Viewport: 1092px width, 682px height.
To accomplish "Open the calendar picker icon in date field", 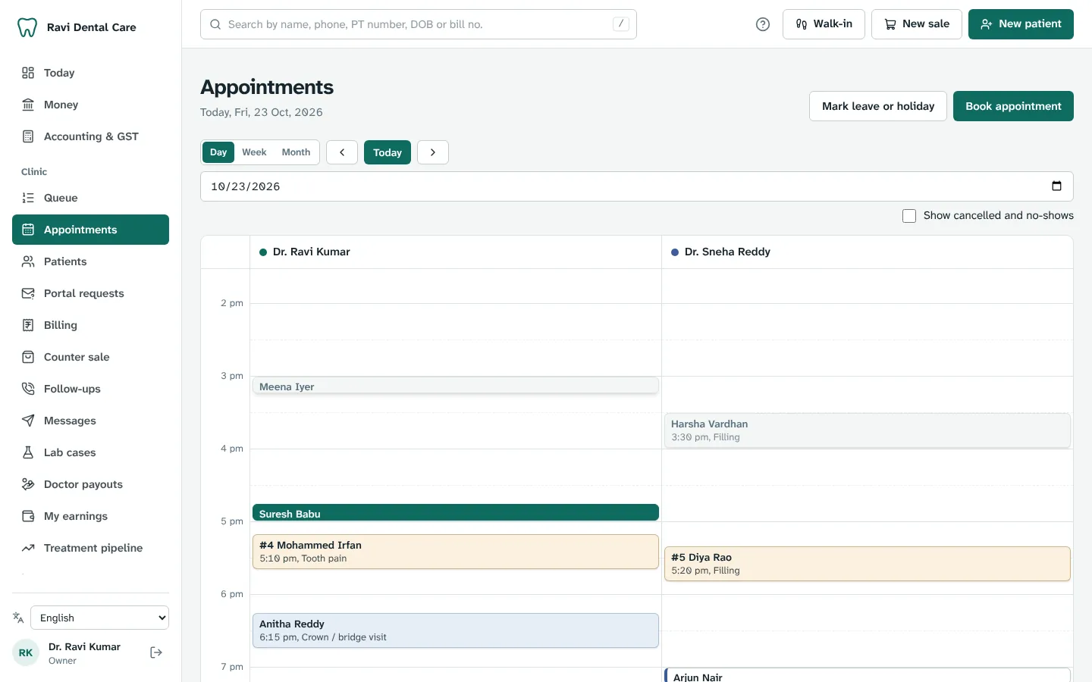I will (1056, 186).
